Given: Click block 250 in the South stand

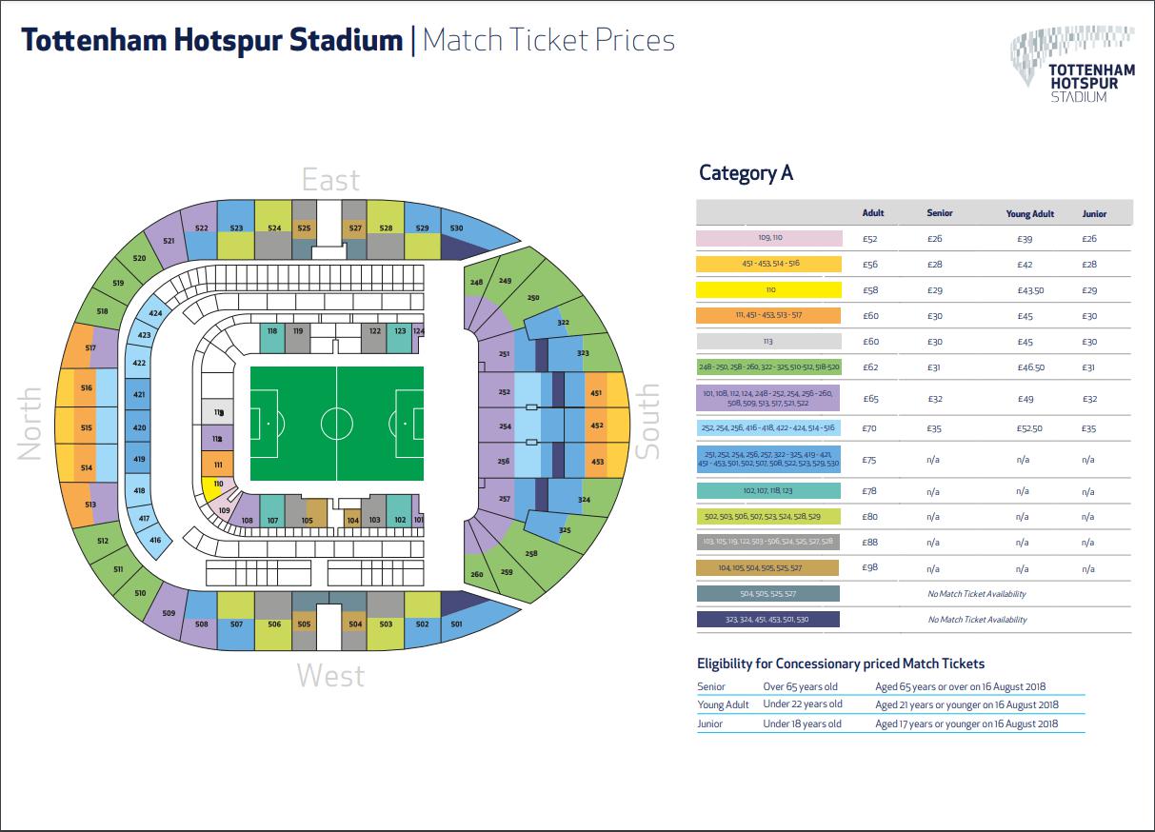Looking at the screenshot, I should tap(533, 297).
